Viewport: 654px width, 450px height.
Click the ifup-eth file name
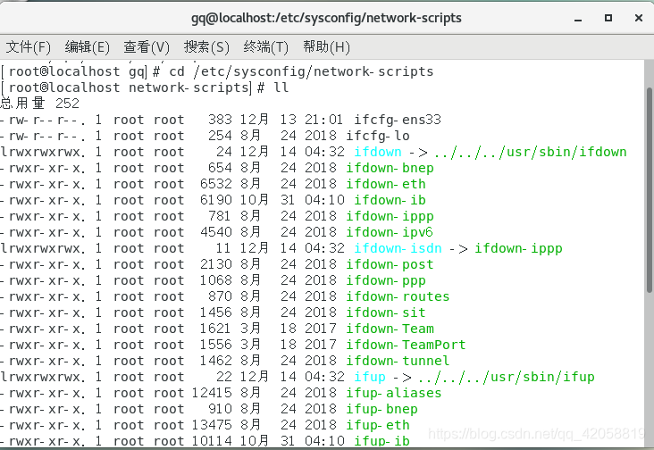[378, 425]
